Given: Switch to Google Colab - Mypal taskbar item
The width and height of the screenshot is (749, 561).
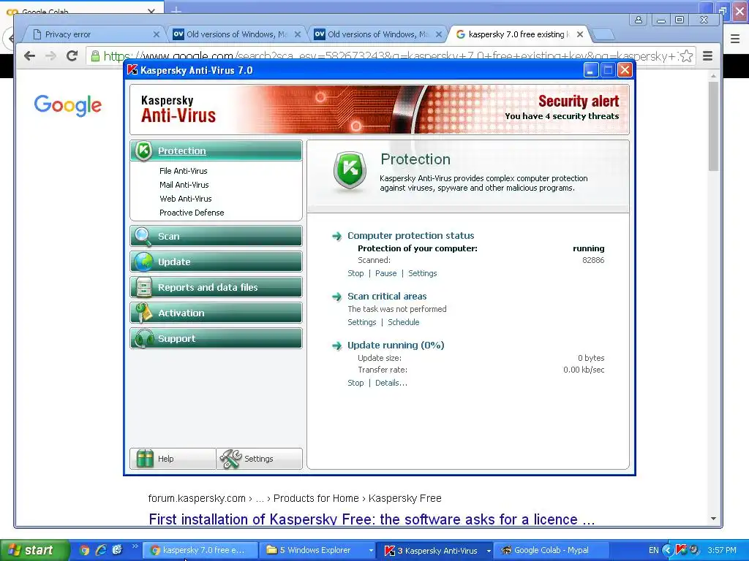Looking at the screenshot, I should coord(552,550).
